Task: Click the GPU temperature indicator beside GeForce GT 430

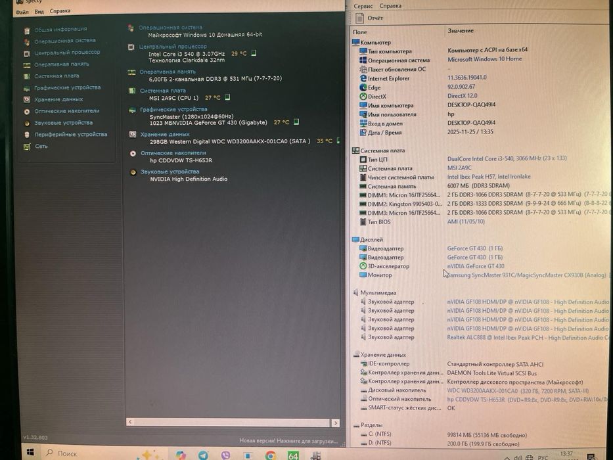Action: (x=296, y=122)
